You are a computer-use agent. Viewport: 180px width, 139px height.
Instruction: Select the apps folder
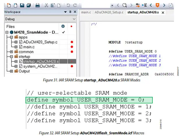(x=23, y=37)
